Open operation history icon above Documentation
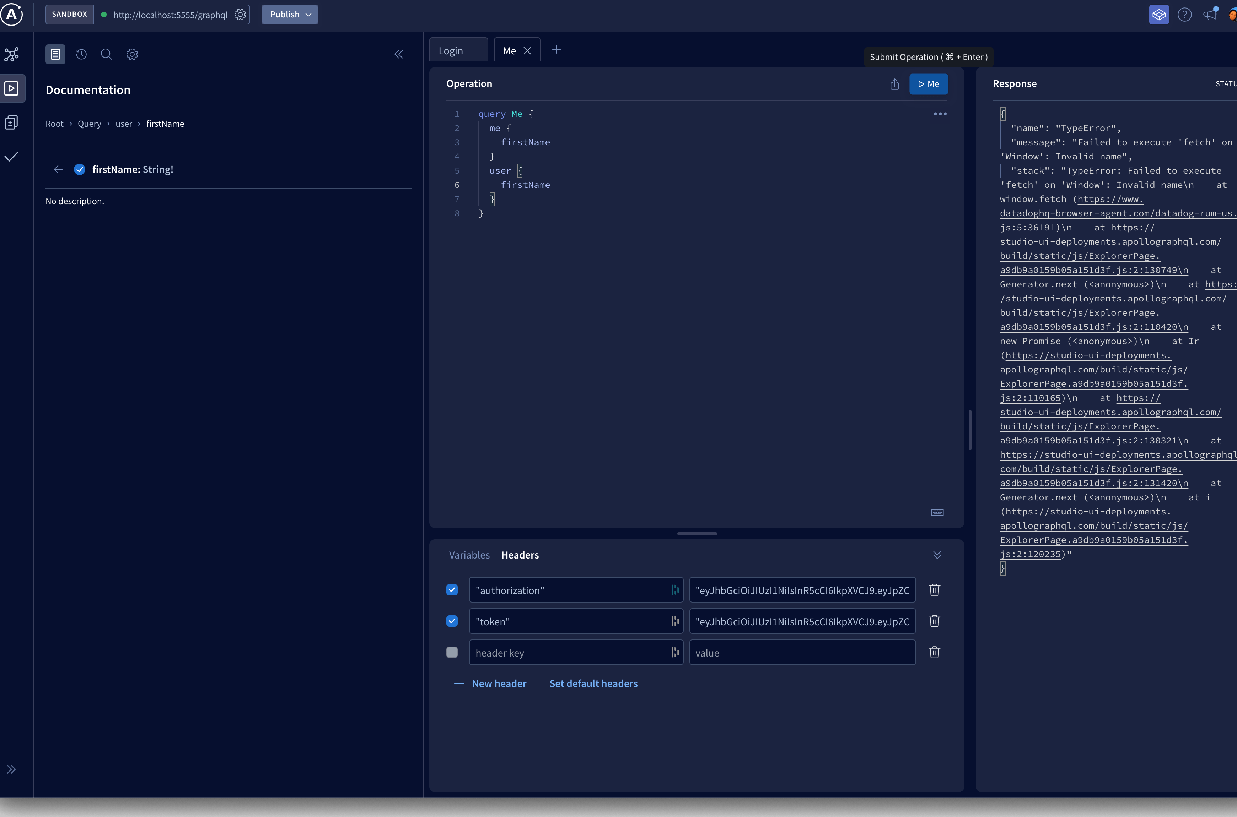The width and height of the screenshot is (1237, 817). coord(81,54)
